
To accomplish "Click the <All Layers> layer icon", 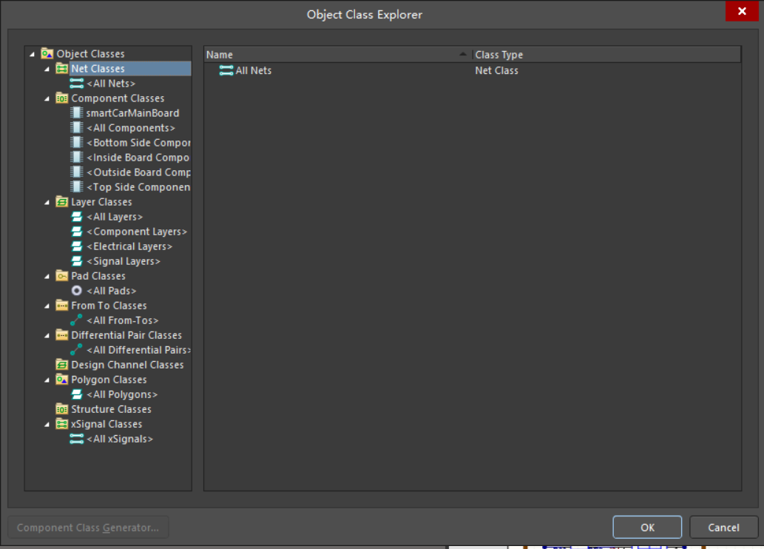I will point(76,217).
